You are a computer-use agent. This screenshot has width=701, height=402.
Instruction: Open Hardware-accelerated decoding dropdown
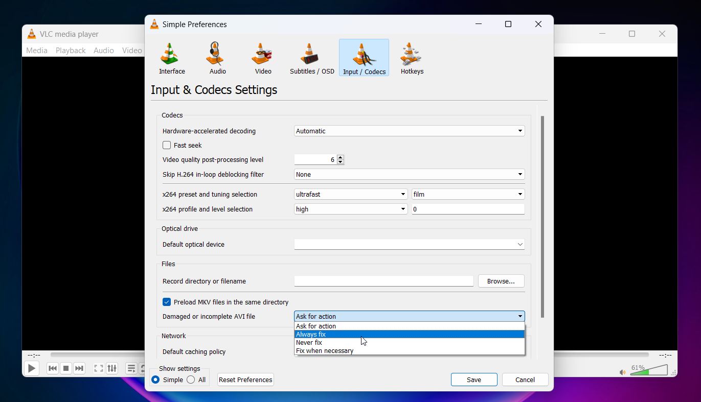[x=410, y=131]
